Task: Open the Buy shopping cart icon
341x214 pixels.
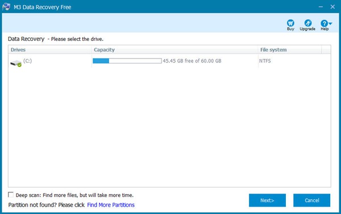Action: (290, 23)
